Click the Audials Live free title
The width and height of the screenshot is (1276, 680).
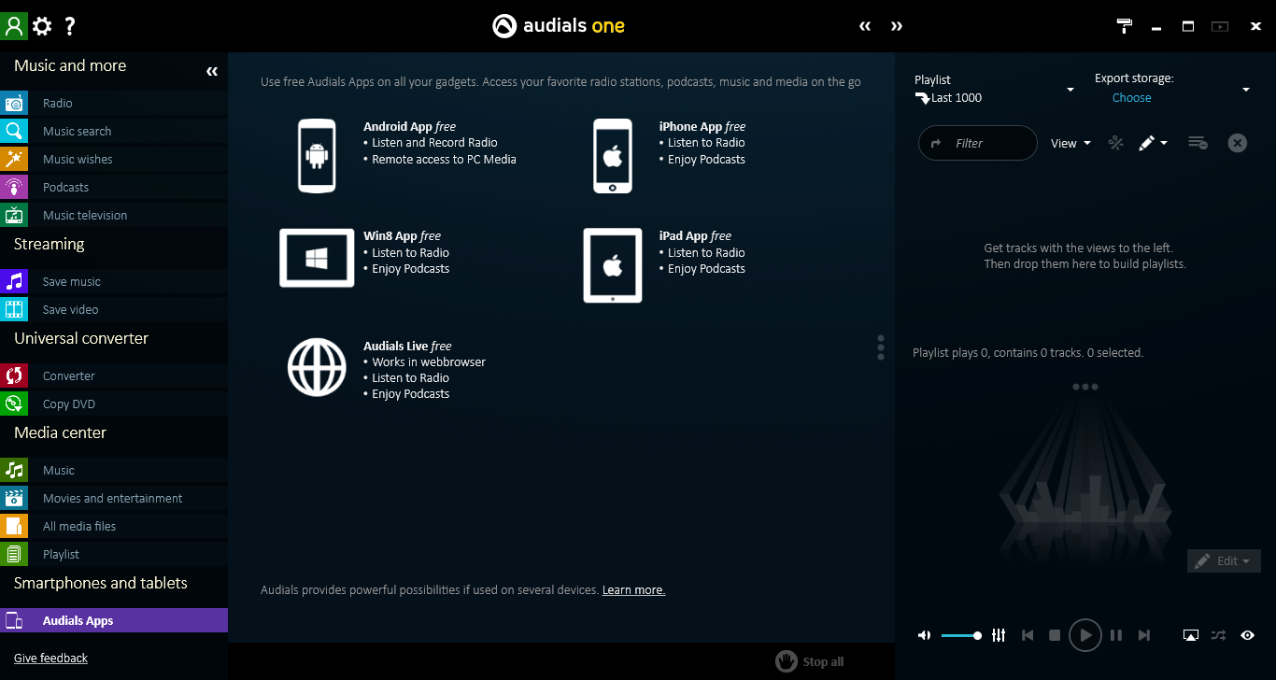point(407,347)
